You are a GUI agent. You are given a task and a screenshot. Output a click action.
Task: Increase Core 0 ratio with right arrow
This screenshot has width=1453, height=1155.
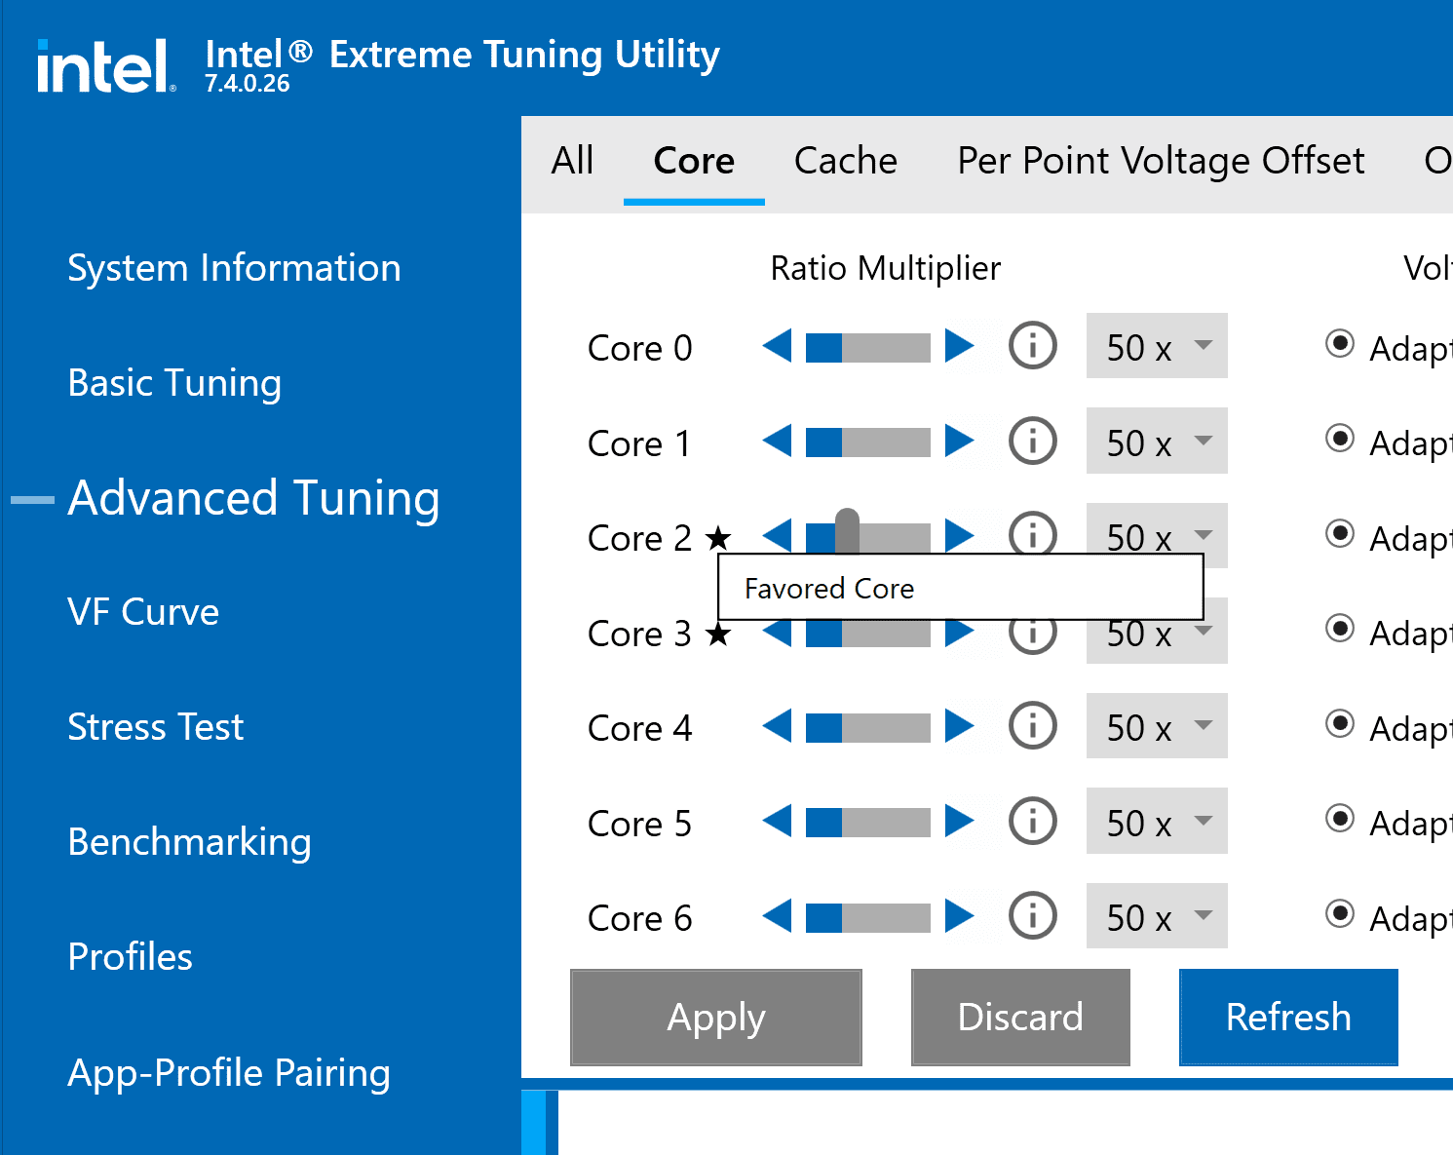960,346
